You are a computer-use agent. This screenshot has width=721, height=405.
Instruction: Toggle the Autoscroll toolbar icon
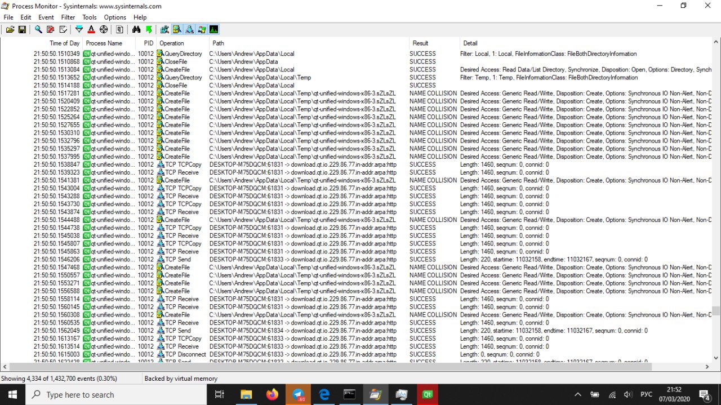[51, 29]
